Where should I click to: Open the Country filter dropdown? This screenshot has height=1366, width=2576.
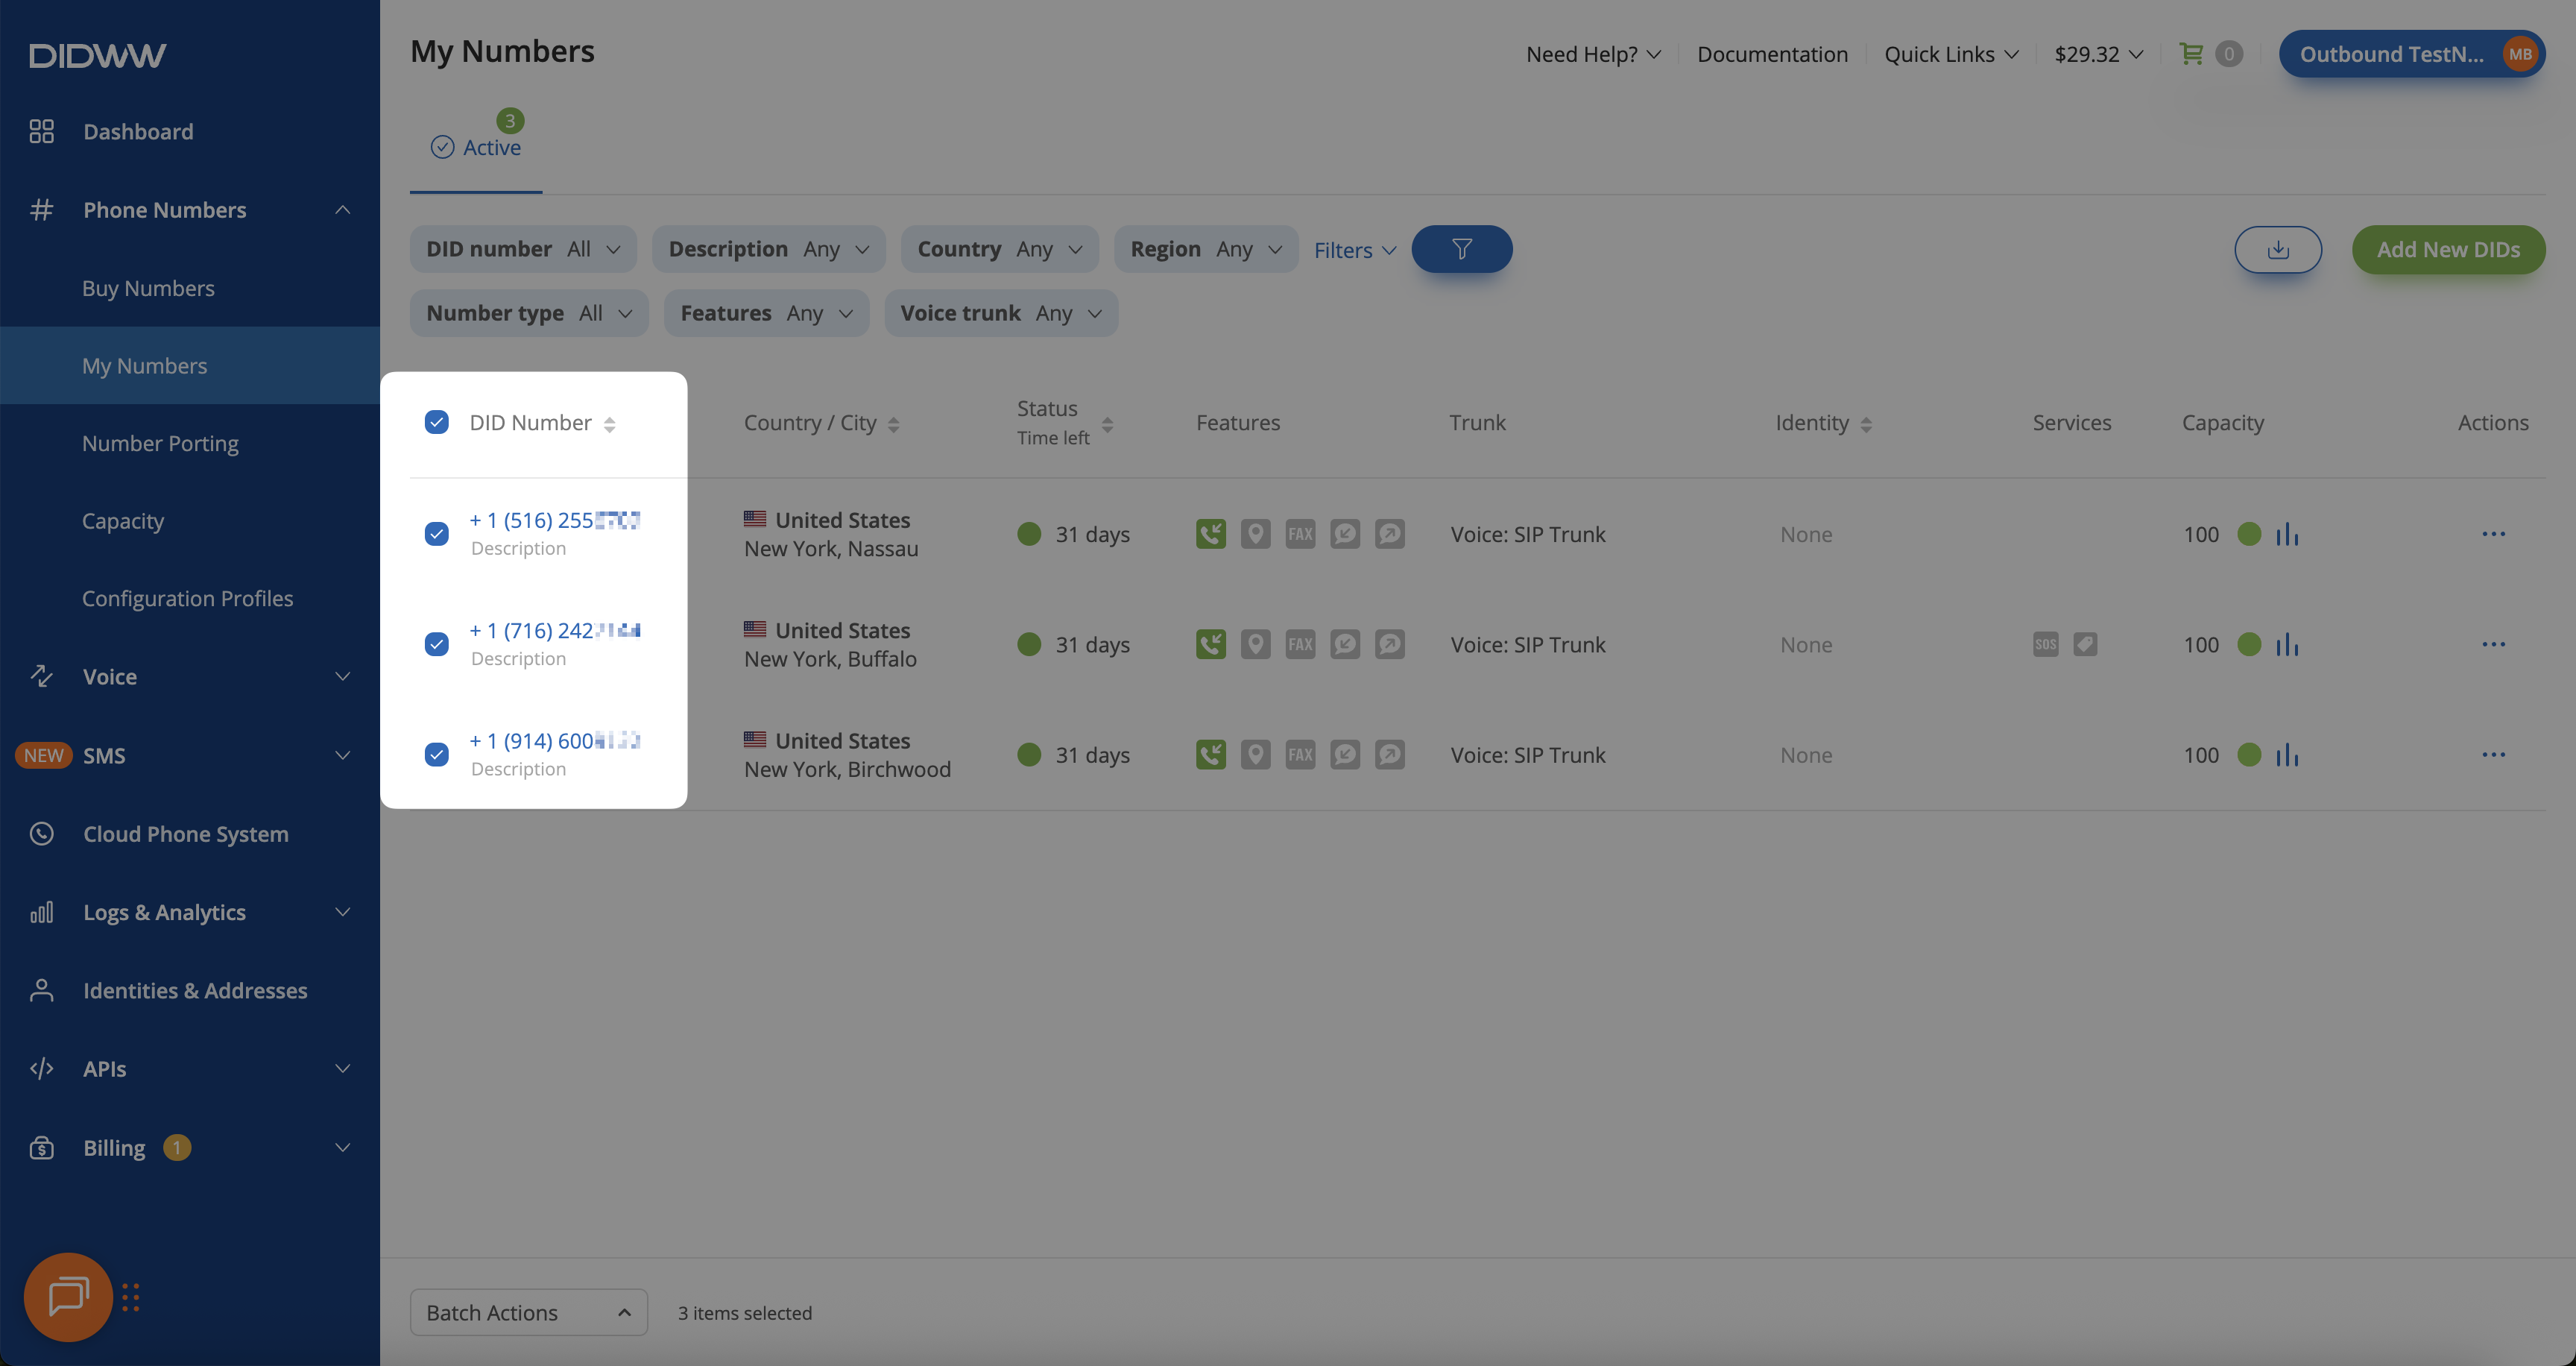click(999, 249)
